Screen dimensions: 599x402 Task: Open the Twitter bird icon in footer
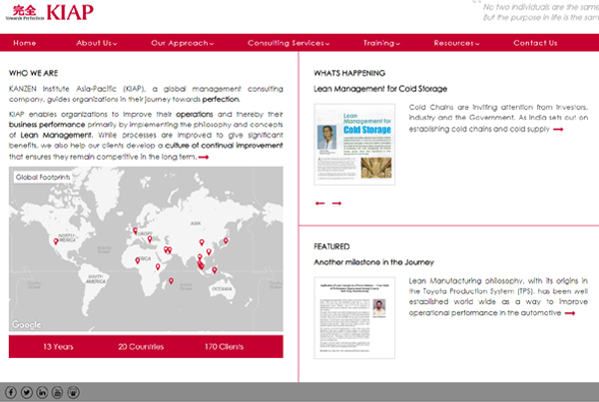[26, 392]
